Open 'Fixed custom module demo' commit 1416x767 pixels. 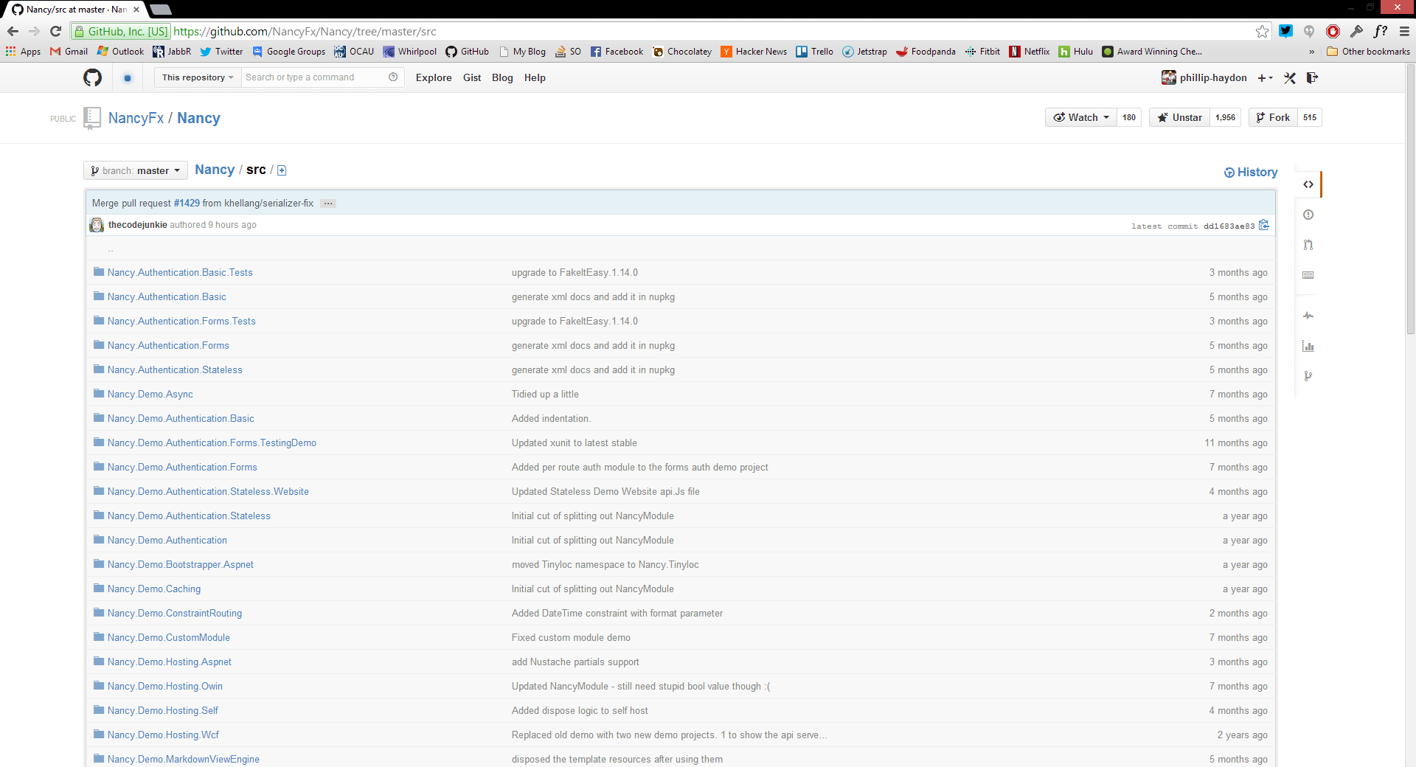571,637
